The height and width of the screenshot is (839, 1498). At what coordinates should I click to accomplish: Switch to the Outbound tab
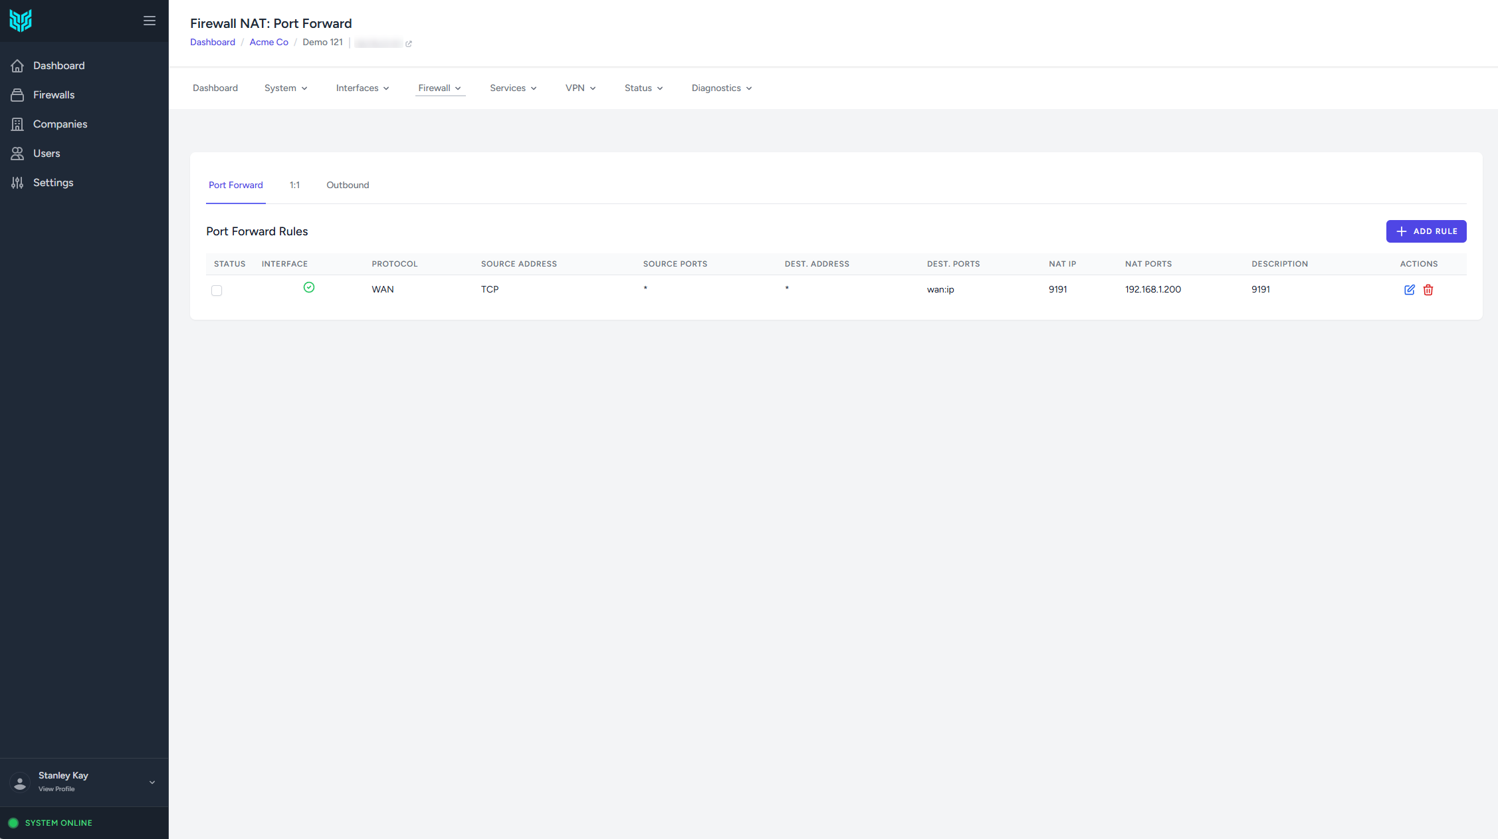pyautogui.click(x=348, y=185)
